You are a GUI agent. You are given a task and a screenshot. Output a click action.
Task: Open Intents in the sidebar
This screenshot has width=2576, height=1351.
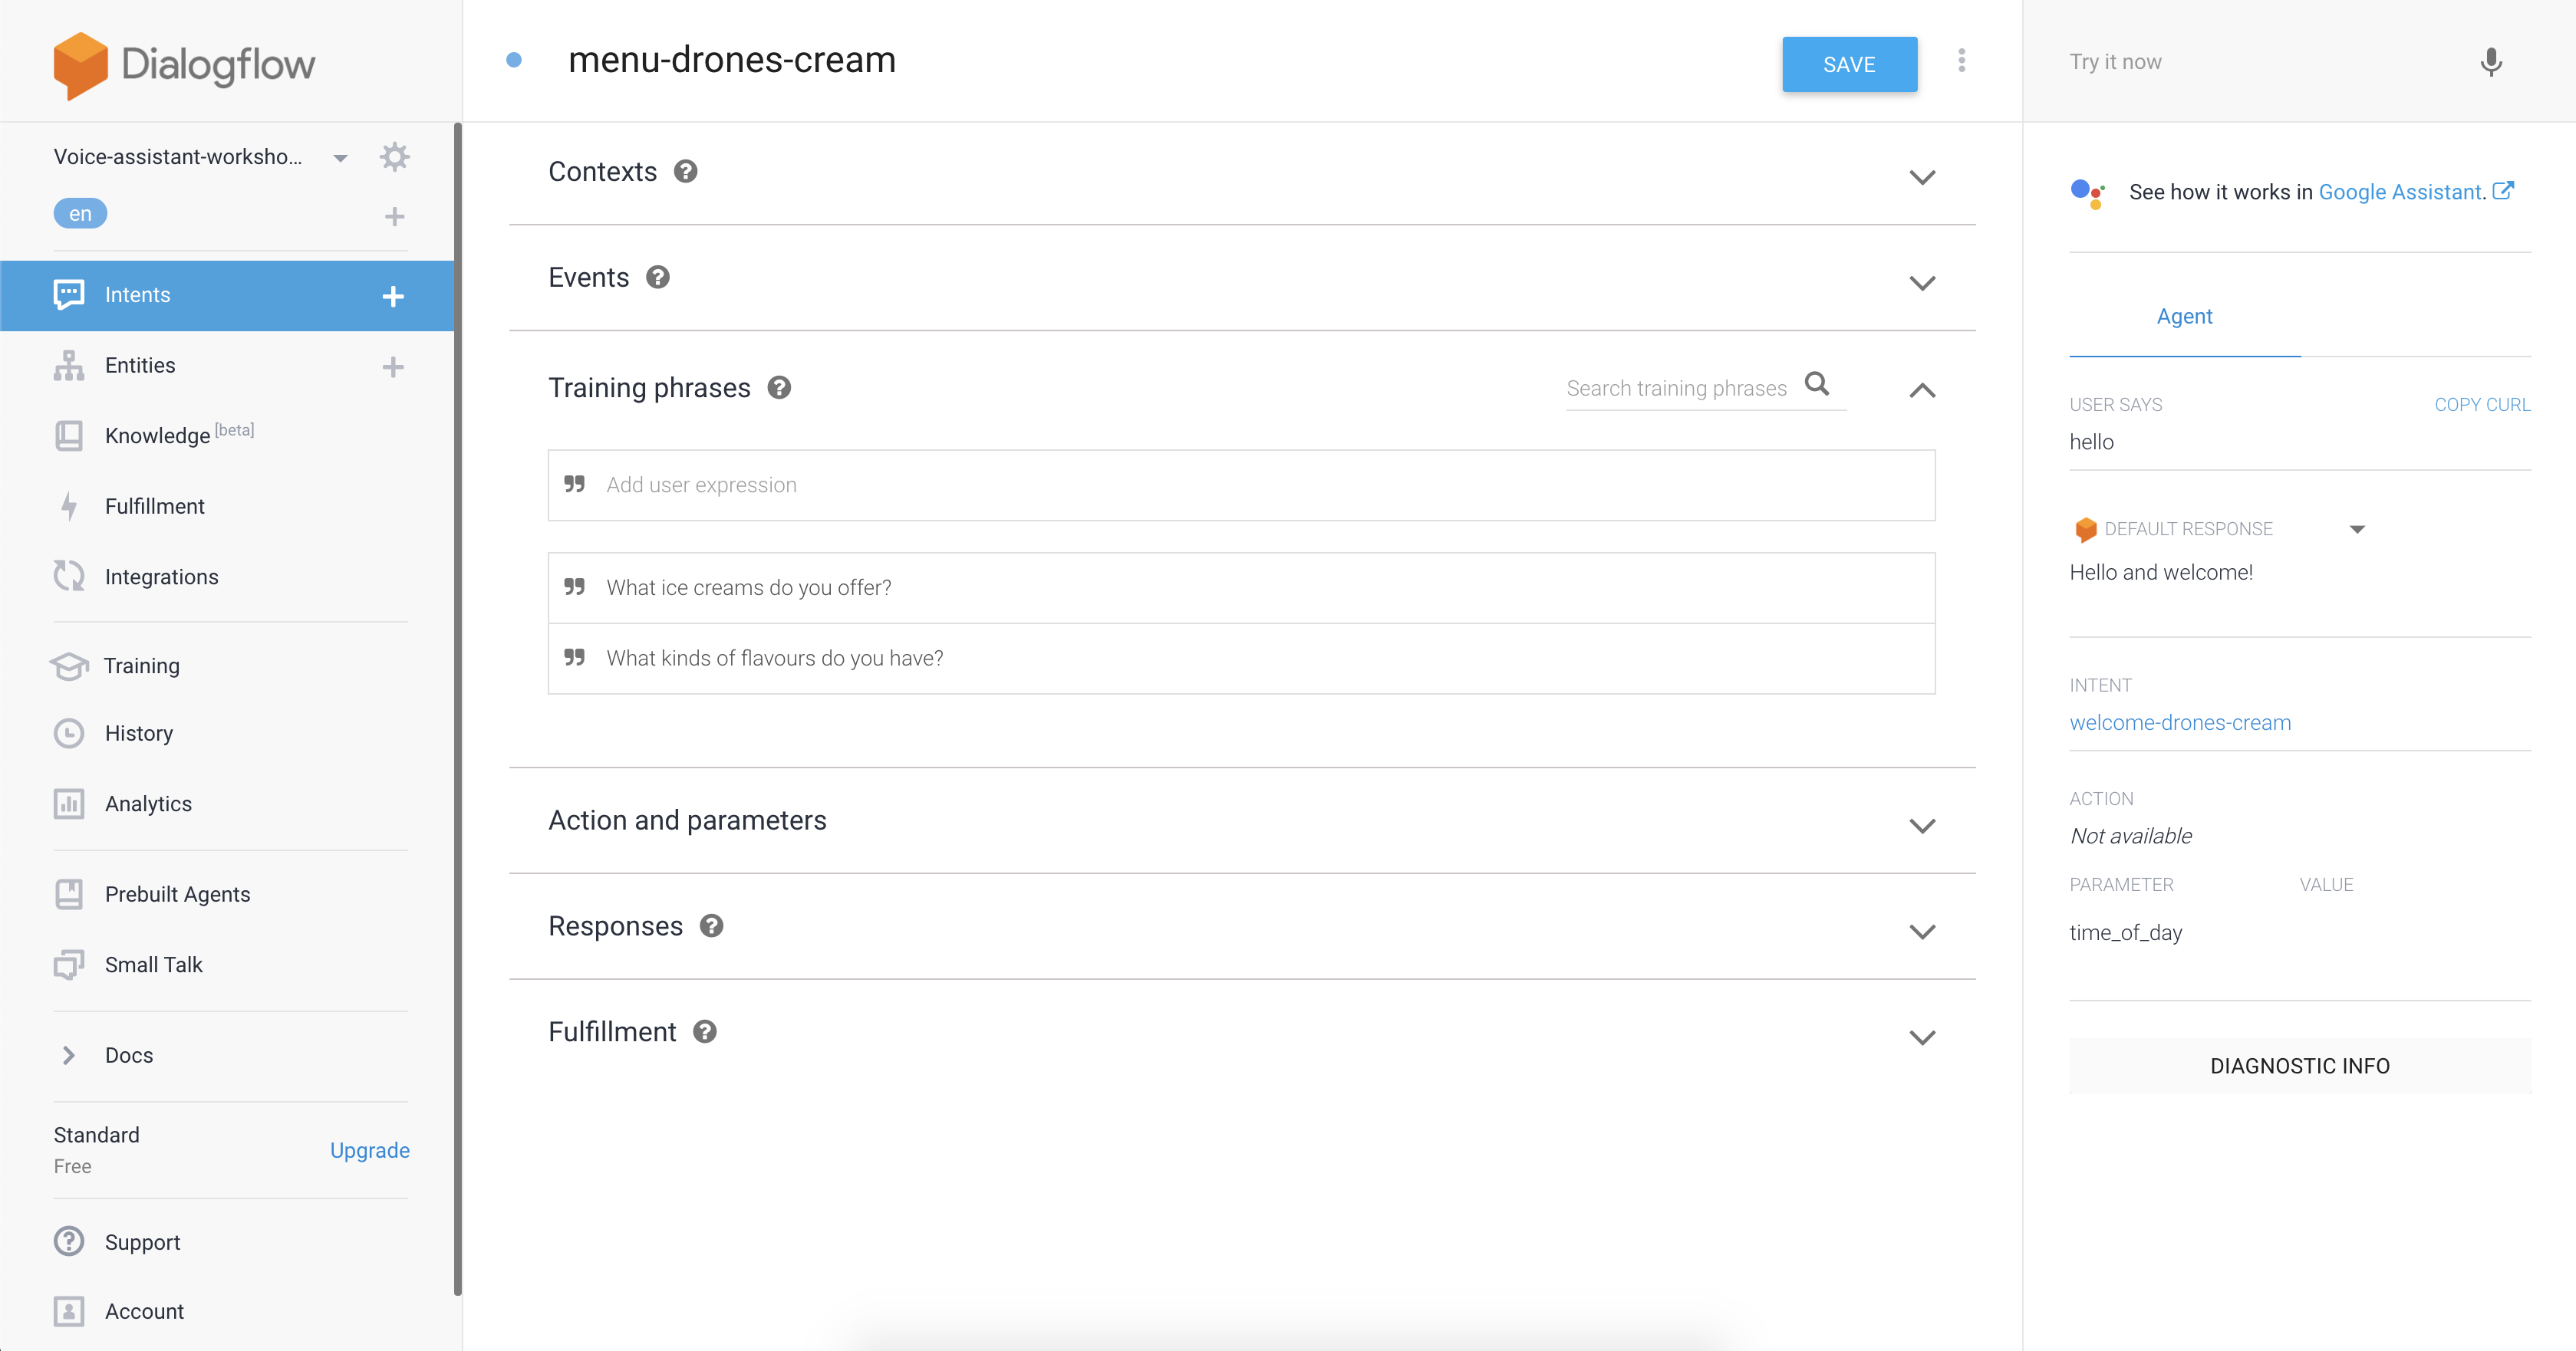(227, 296)
